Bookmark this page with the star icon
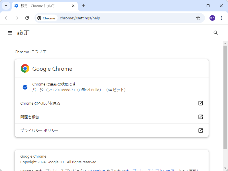Image resolution: width=228 pixels, height=171 pixels. point(198,18)
